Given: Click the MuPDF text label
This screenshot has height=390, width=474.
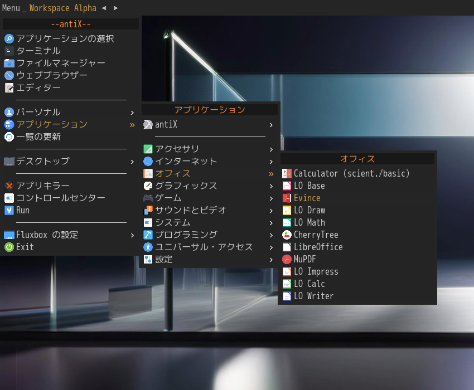Looking at the screenshot, I should coord(304,259).
